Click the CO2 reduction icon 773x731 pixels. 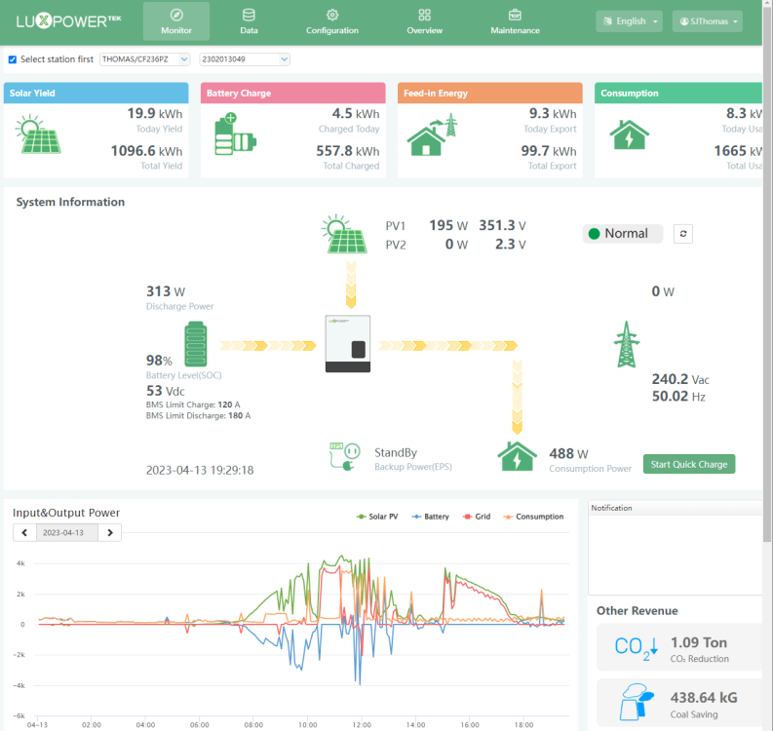tap(636, 647)
